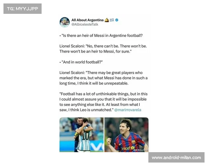
Task: Click the www.android-milan.com watermark
Action: [176, 158]
